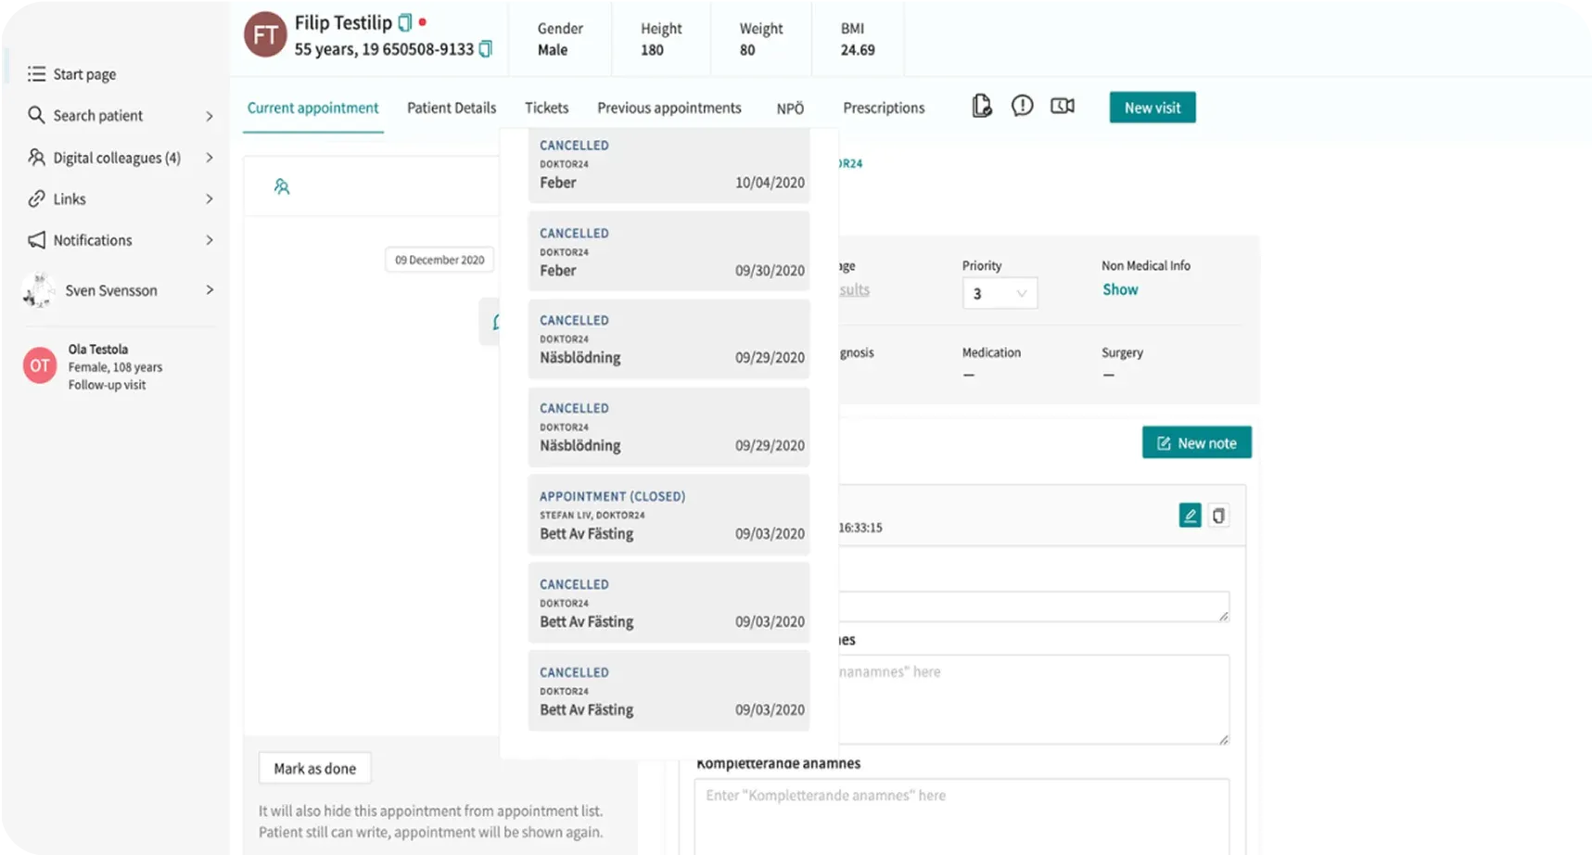
Task: Open the Priority dropdown
Action: point(999,294)
